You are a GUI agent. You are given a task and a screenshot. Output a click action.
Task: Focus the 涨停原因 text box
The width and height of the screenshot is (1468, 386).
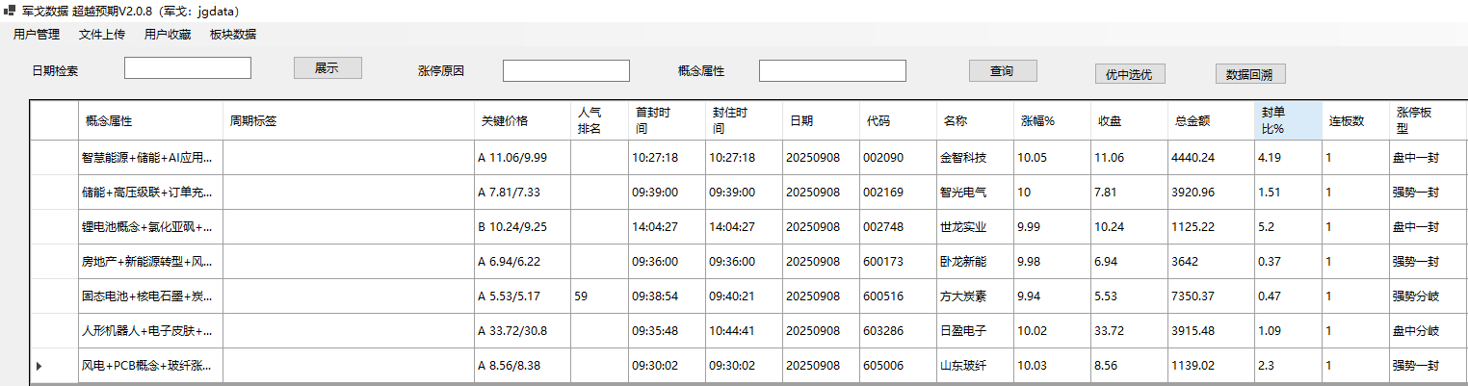566,71
